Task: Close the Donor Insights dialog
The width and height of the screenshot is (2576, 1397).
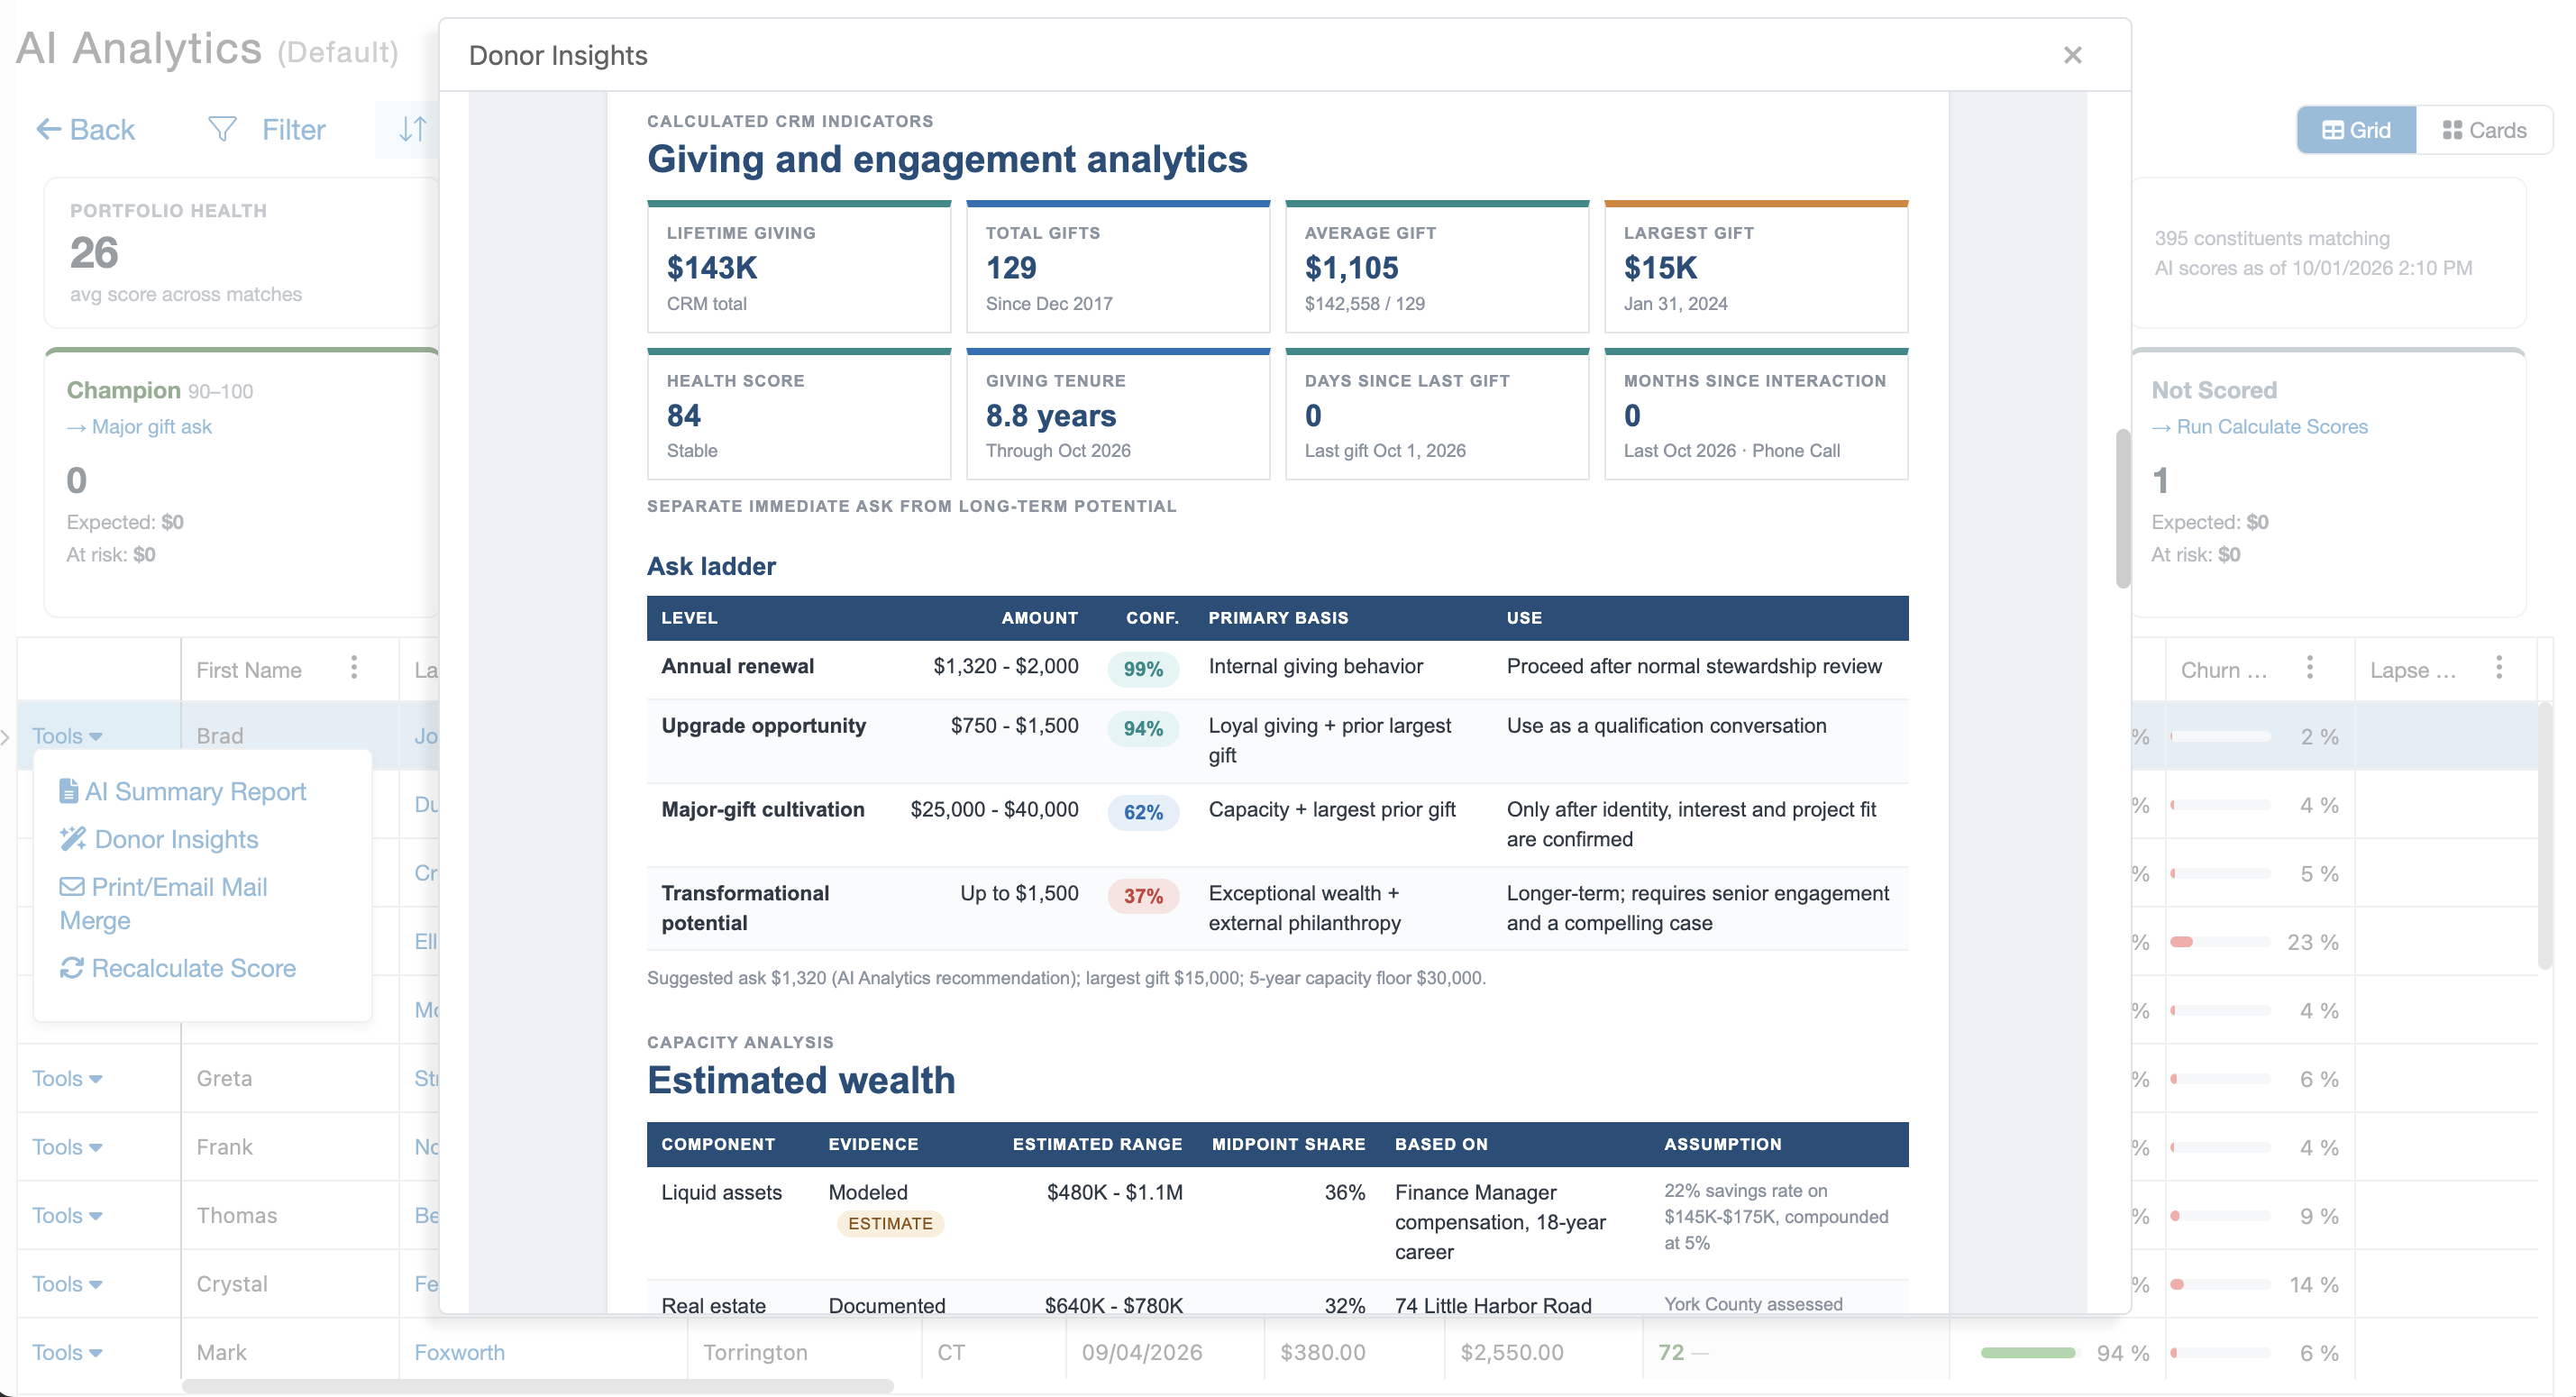Action: 2072,55
